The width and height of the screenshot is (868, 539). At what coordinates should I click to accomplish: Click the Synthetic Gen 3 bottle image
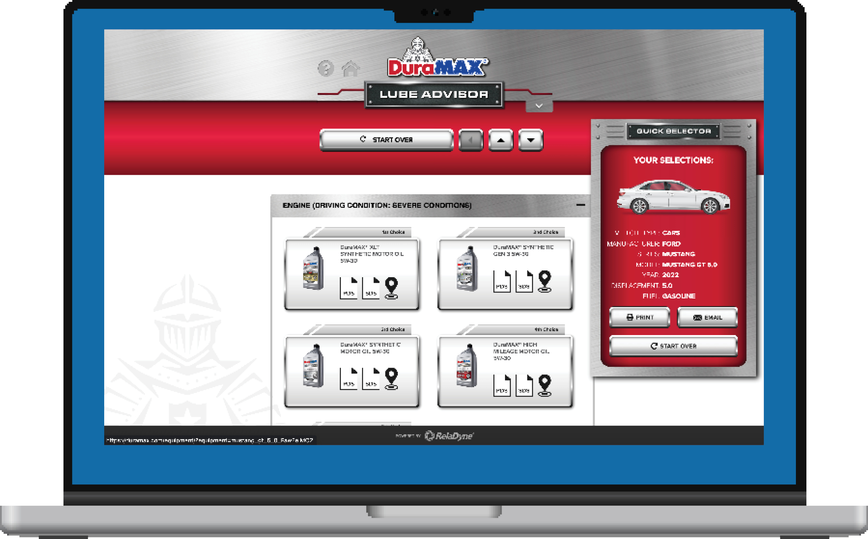(467, 268)
